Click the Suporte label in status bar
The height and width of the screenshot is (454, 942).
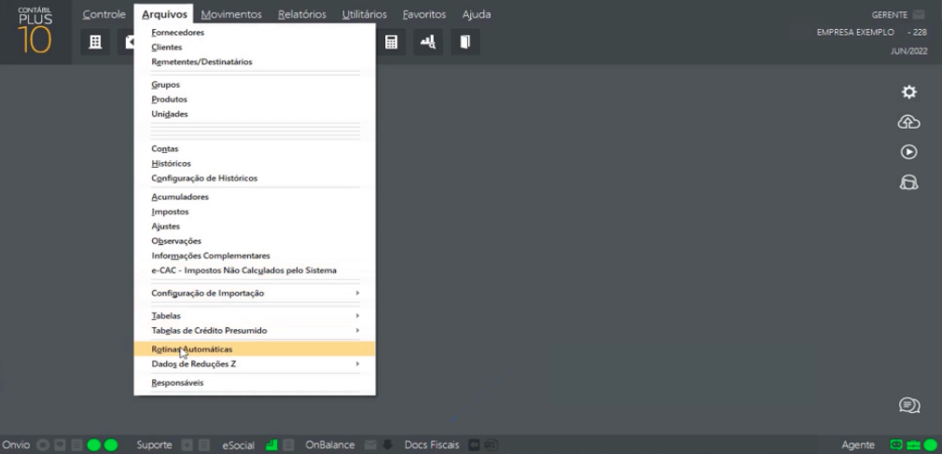point(154,445)
